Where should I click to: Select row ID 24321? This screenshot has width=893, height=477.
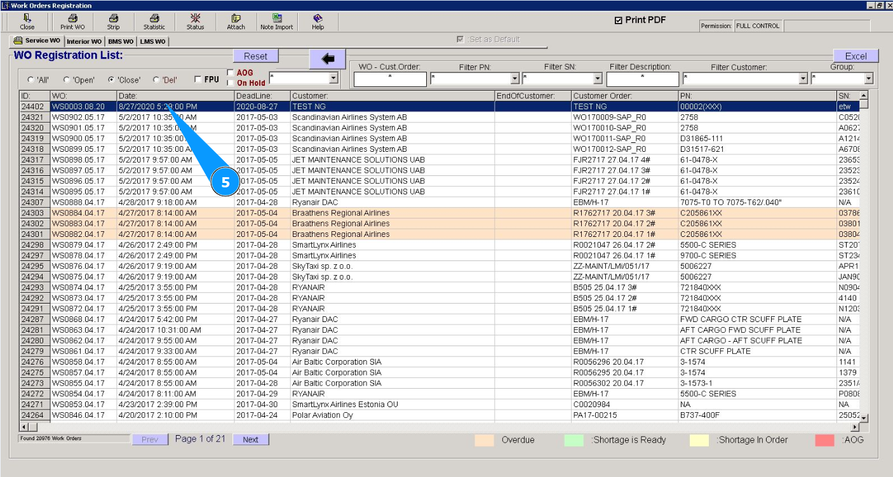(x=35, y=118)
